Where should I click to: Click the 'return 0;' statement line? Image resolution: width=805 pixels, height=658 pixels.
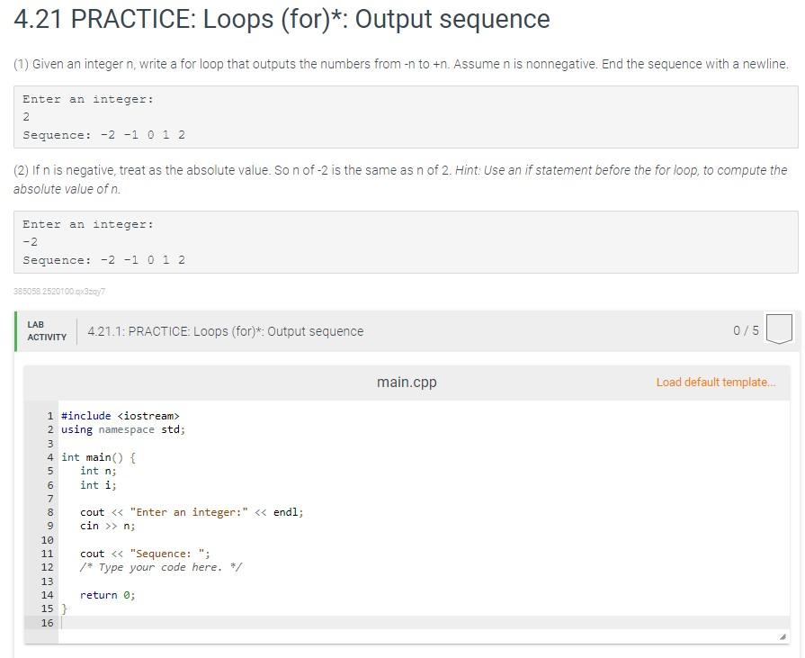coord(107,595)
